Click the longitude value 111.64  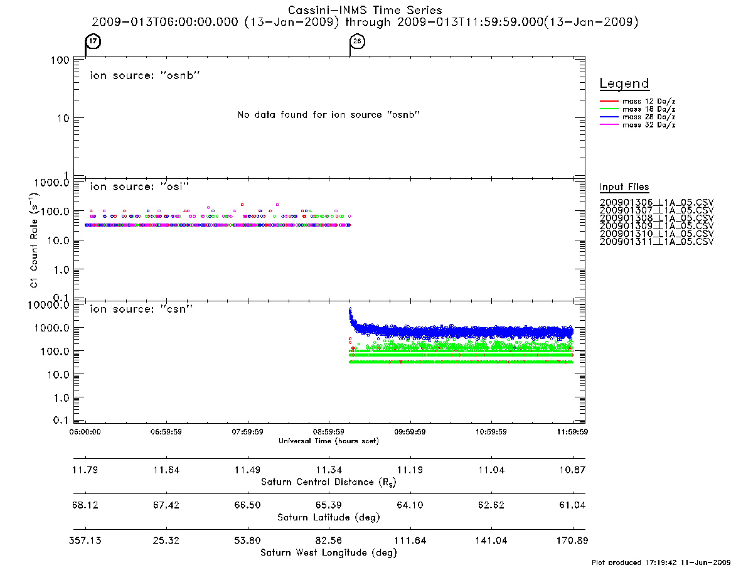410,541
